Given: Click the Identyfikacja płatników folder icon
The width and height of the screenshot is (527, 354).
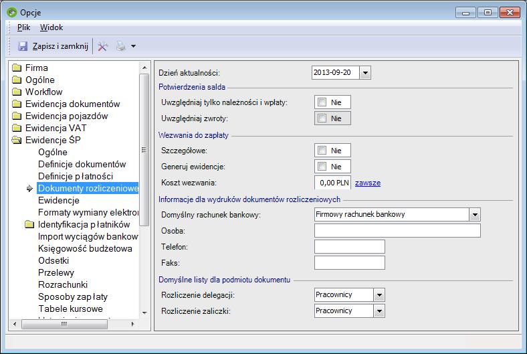Looking at the screenshot, I should 29,224.
